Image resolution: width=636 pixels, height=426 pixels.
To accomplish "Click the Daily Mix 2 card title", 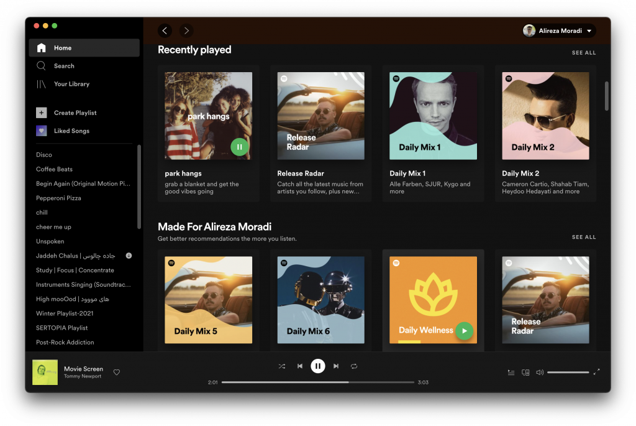I will tap(520, 174).
